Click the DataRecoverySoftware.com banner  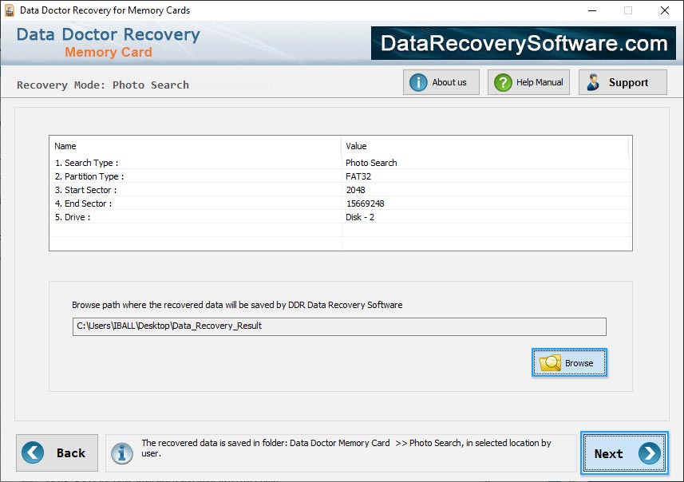click(x=523, y=43)
